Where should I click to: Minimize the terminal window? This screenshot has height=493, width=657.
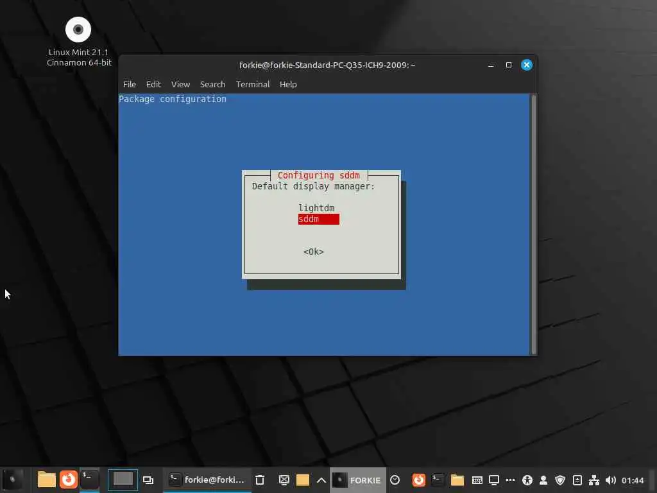[x=491, y=65]
